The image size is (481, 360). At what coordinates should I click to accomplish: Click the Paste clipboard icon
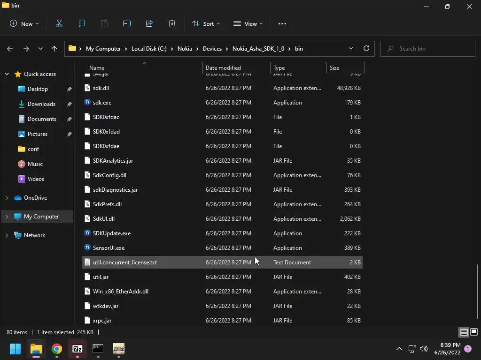pos(104,23)
